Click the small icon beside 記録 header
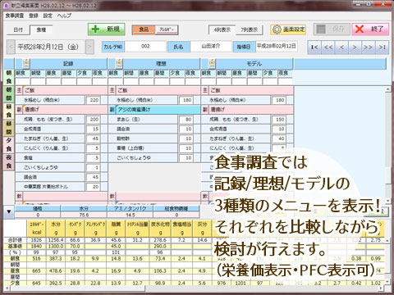 click(26, 64)
